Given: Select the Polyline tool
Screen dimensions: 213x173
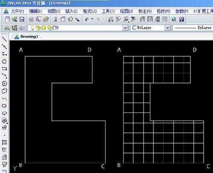Looking at the screenshot, I should (5, 54).
